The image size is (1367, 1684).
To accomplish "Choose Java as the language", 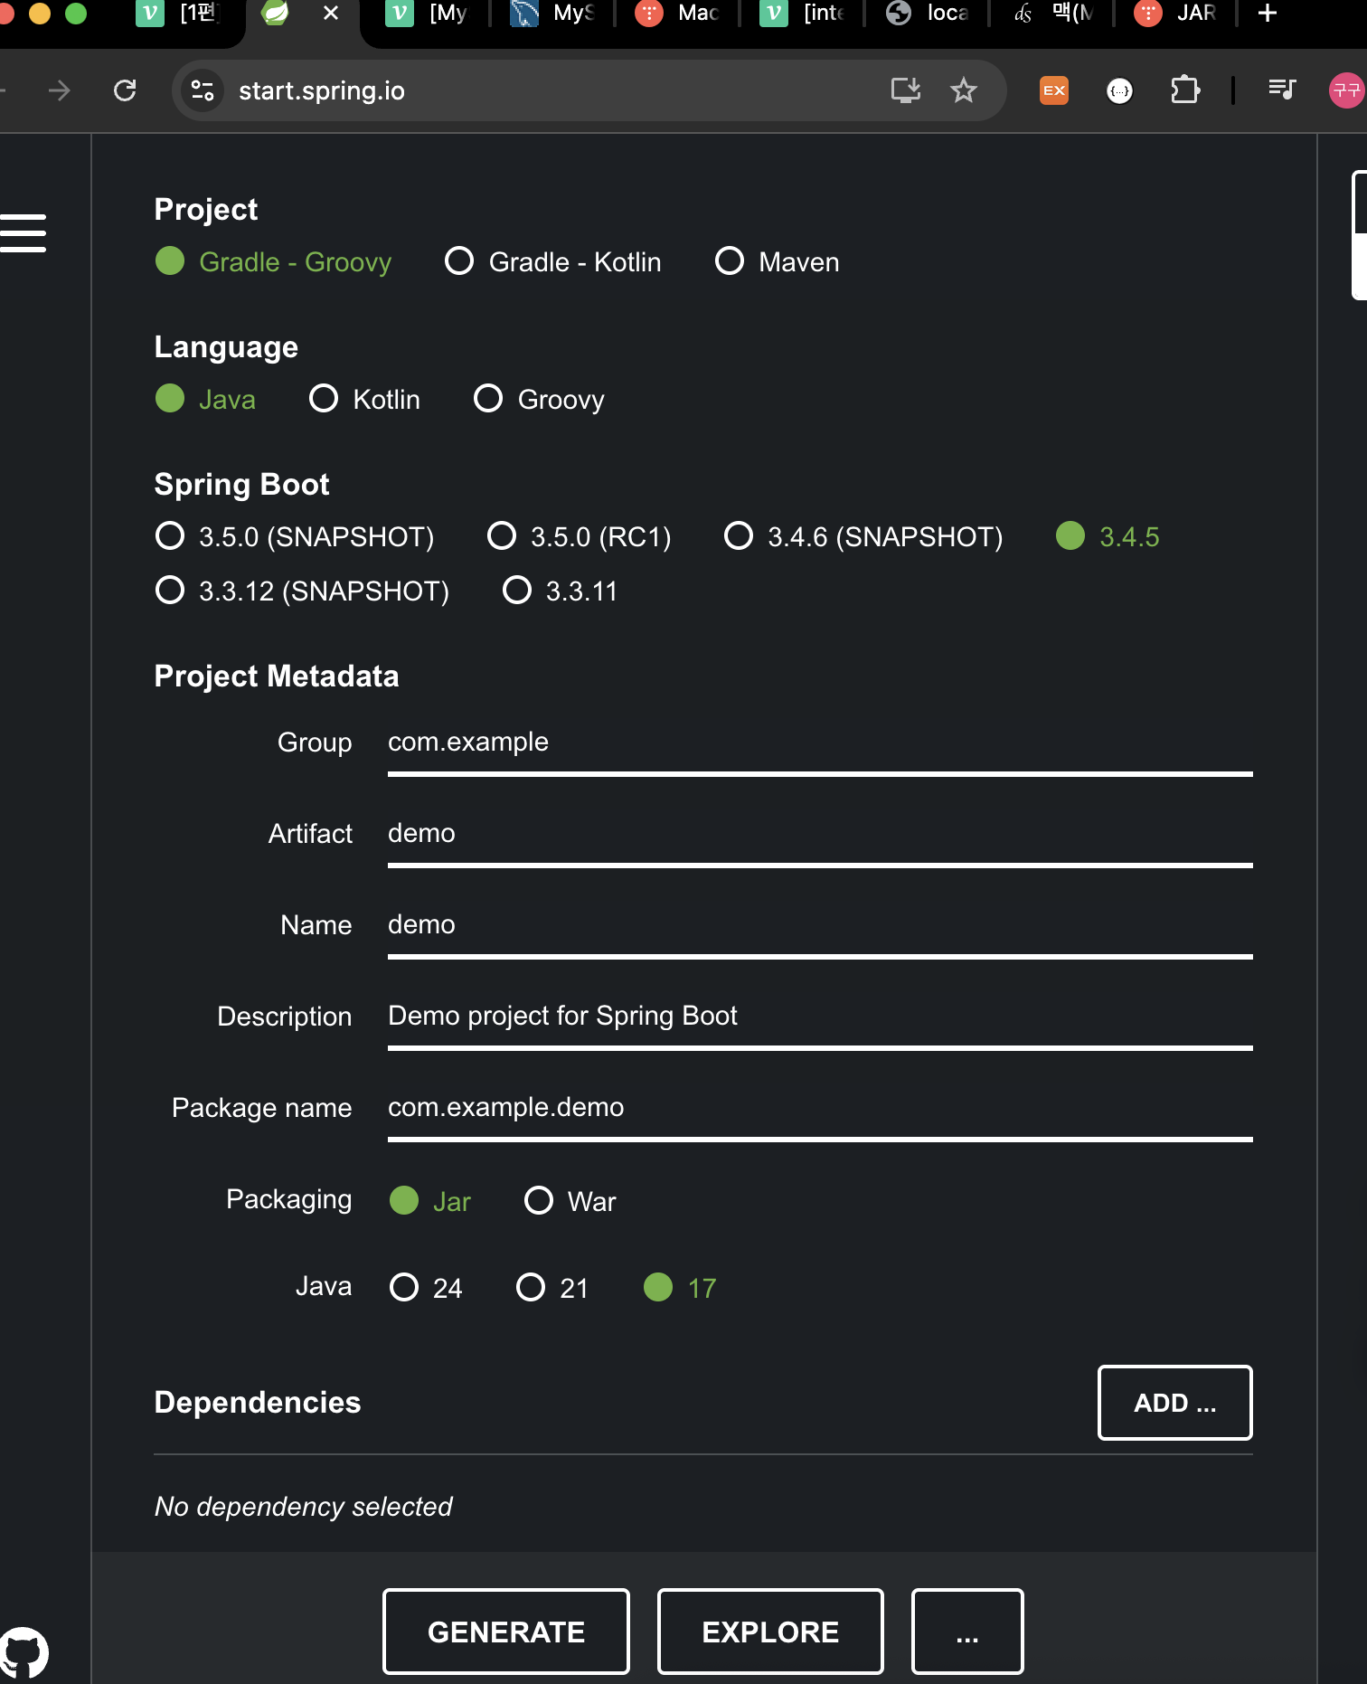I will coord(206,400).
